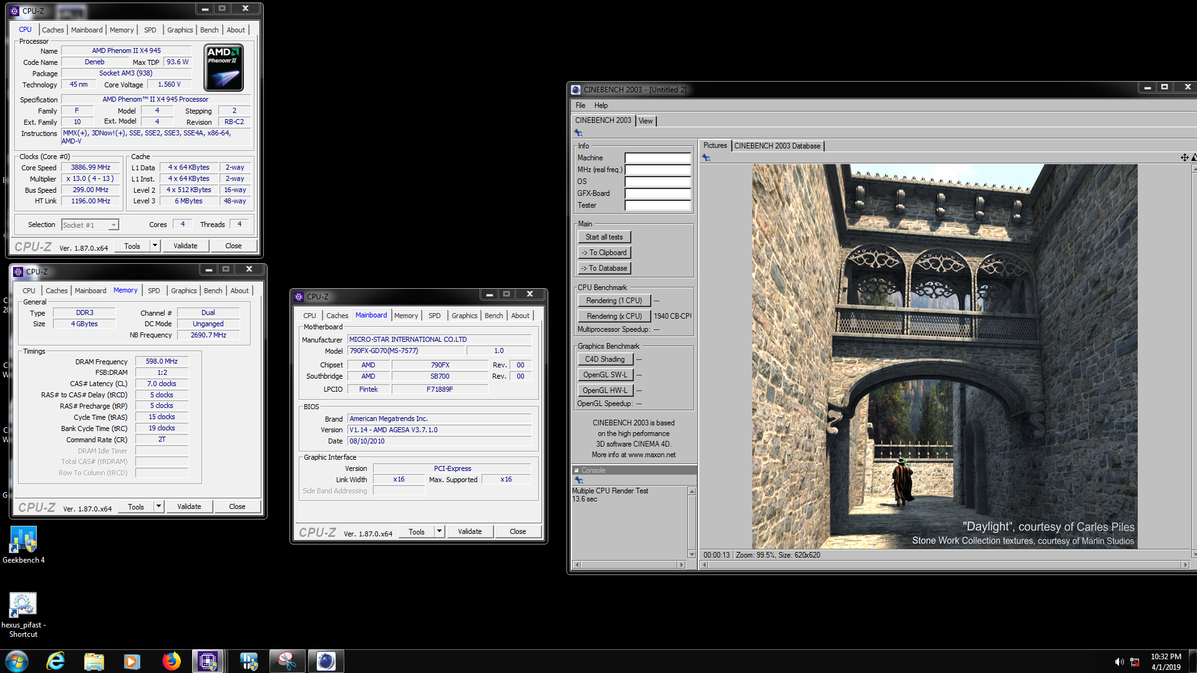
Task: Open CINEBENCH File menu
Action: (580, 105)
